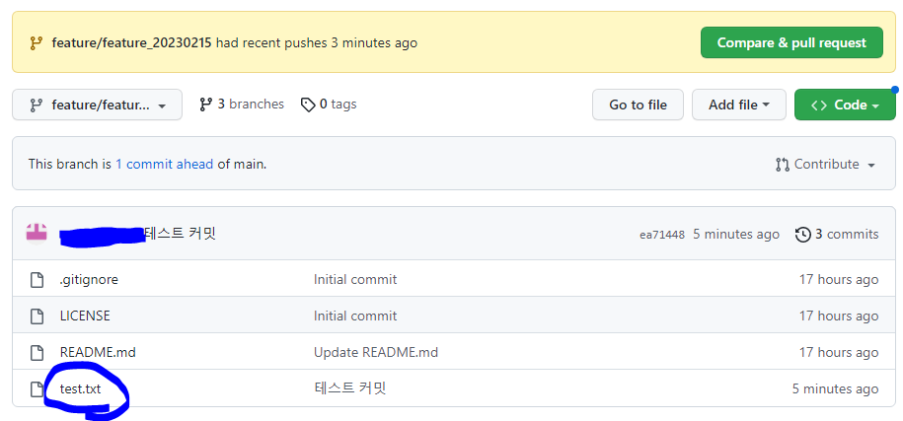Click the pull request icon beside Contribute
The height and width of the screenshot is (421, 903).
[782, 165]
